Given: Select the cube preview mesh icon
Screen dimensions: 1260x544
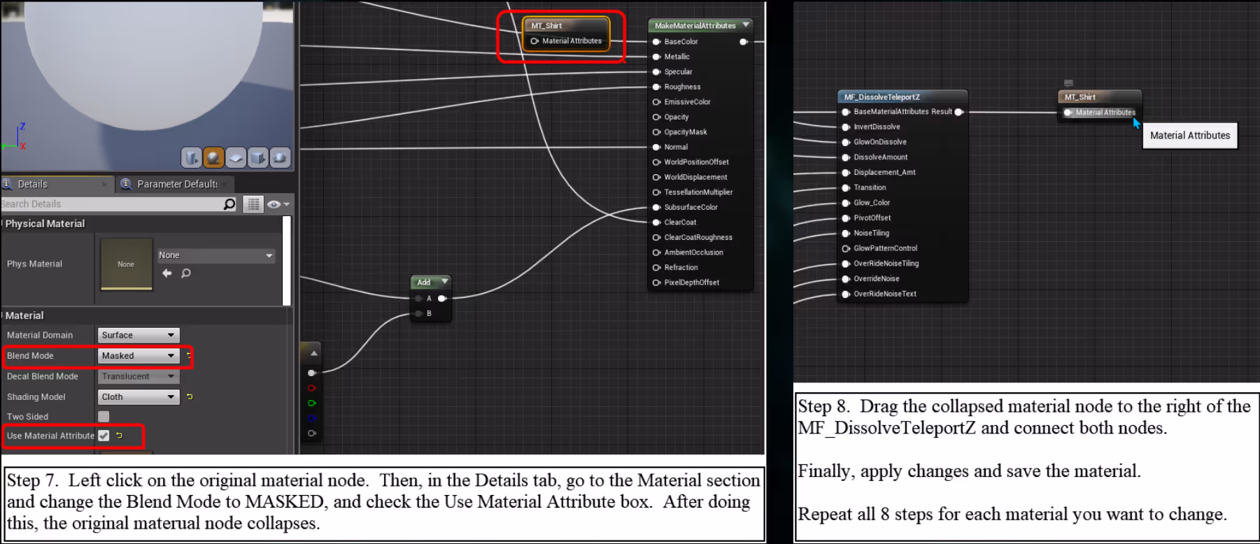Looking at the screenshot, I should (x=258, y=157).
